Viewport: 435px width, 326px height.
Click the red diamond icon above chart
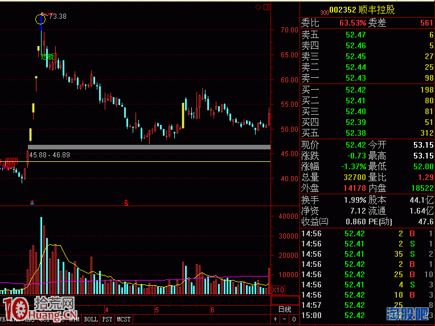[258, 7]
